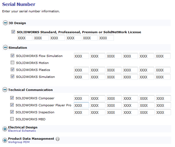Uncheck SOLIDWORKS Composer Player Pro checkbox
175x147 pixels.
12,105
